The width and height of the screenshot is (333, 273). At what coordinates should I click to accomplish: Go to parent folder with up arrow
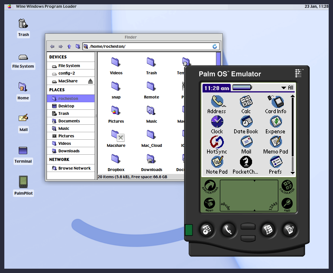69,46
